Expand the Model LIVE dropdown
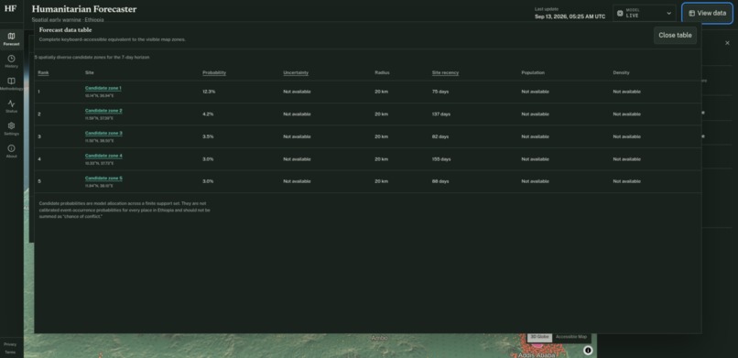 (x=644, y=13)
